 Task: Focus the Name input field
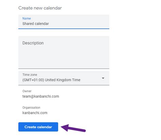click(x=64, y=22)
